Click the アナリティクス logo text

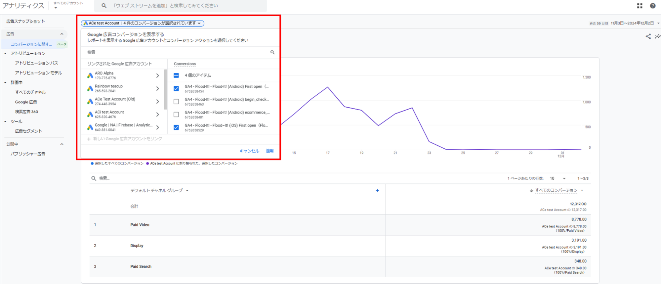coord(23,6)
